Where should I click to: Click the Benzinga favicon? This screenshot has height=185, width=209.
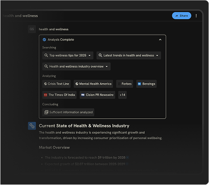[140, 84]
